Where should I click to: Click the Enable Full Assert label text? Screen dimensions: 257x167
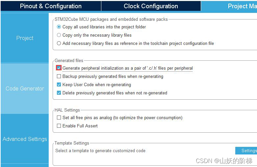click(80, 126)
